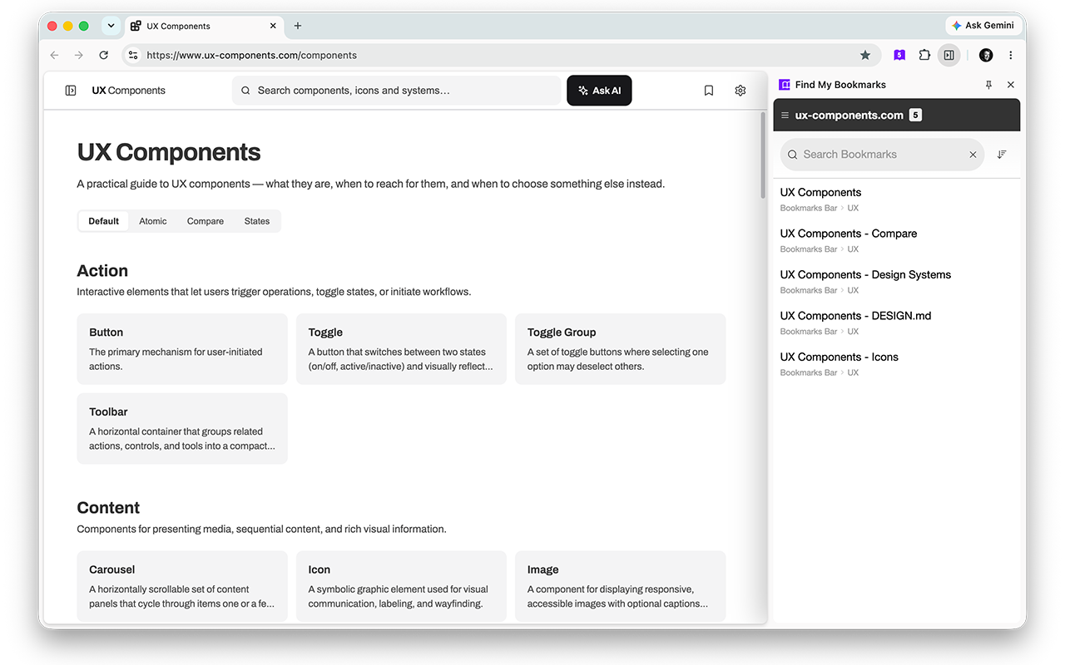Open the Extensions puzzle icon
Image resolution: width=1065 pixels, height=665 pixels.
[924, 55]
